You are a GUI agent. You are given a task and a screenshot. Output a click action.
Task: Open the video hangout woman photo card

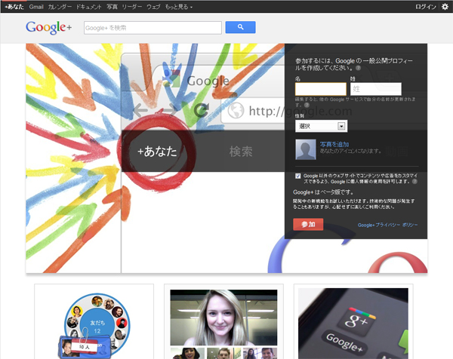(x=223, y=321)
